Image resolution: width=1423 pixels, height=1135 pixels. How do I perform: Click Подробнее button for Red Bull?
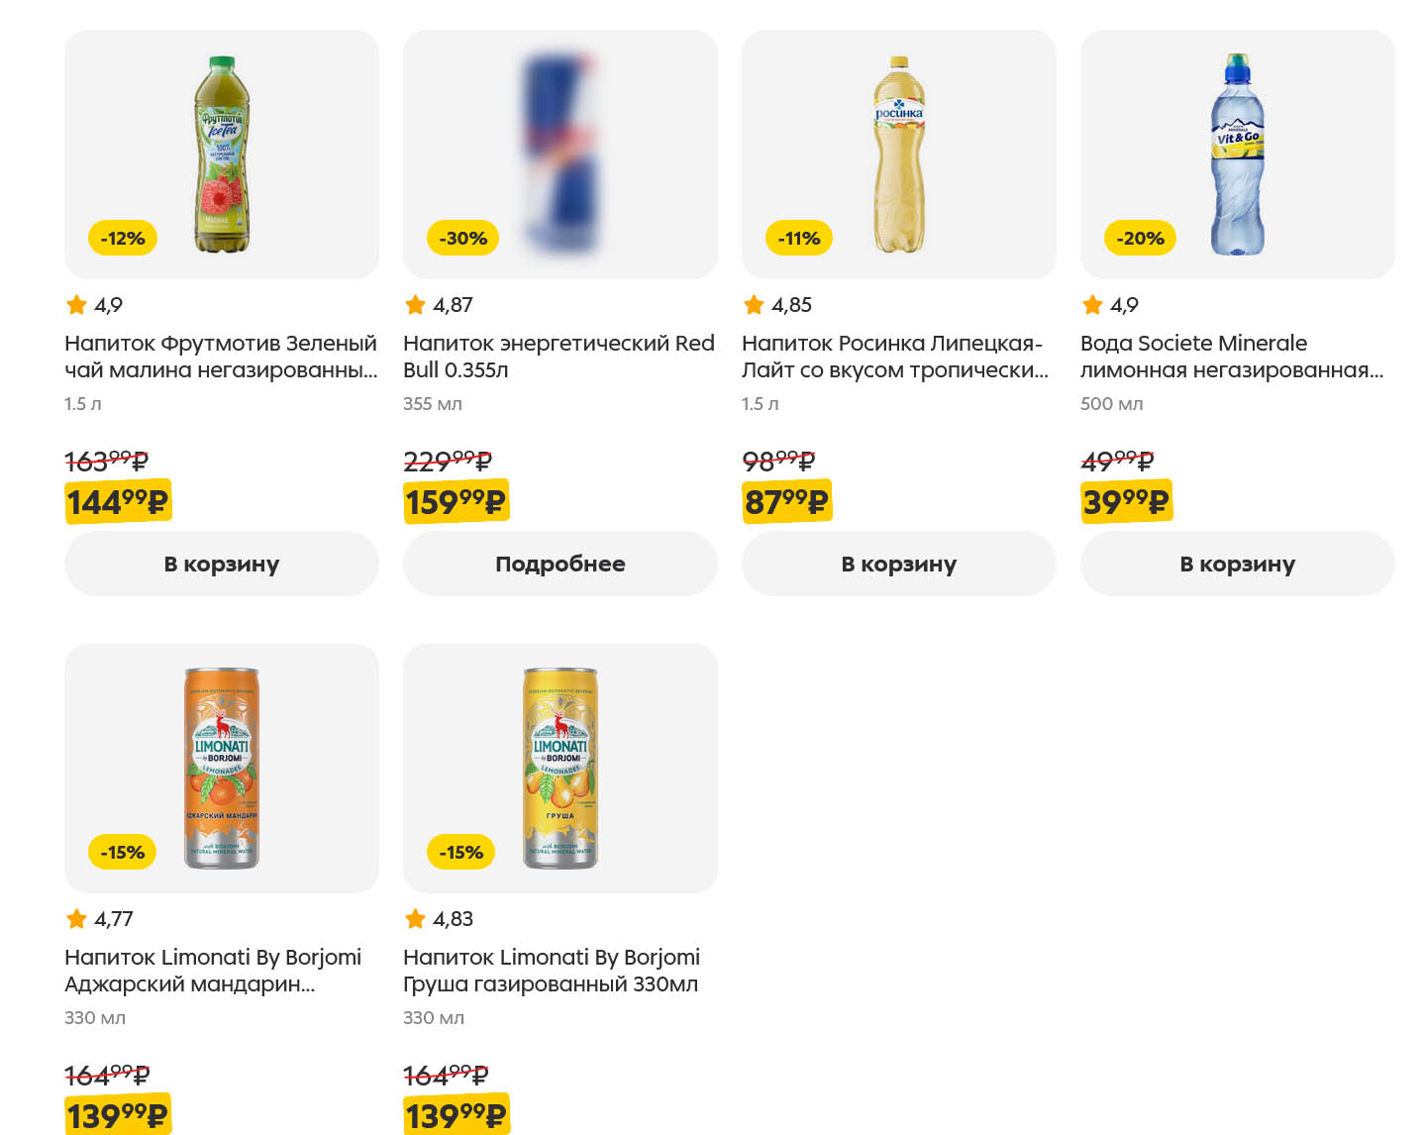(559, 564)
